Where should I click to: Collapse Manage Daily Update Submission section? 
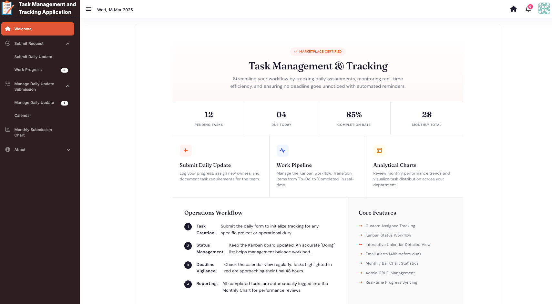click(68, 86)
